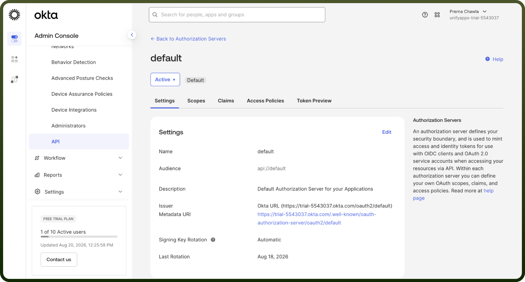
Task: Click the help question mark icon in header
Action: [x=425, y=15]
